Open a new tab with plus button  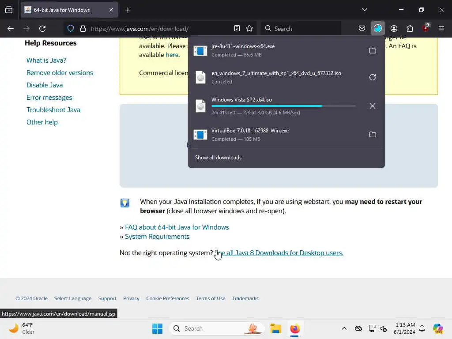coord(128,10)
